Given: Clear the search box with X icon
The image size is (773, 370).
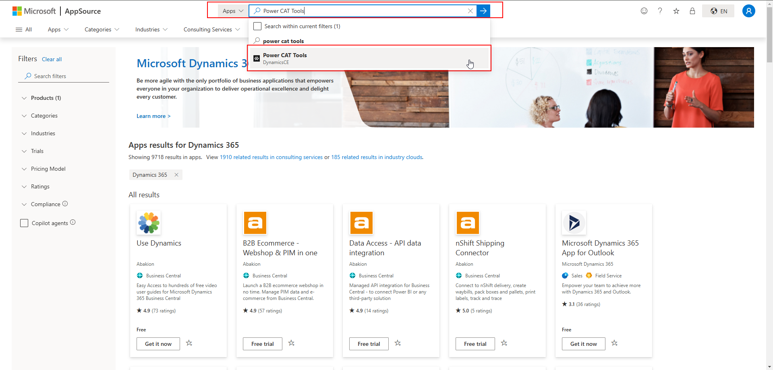Looking at the screenshot, I should (x=470, y=11).
